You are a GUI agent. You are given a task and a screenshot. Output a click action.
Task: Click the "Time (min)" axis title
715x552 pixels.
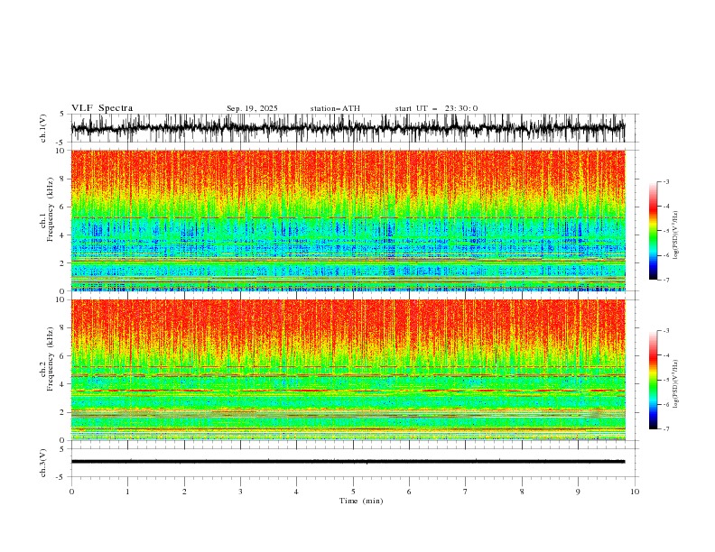(361, 501)
